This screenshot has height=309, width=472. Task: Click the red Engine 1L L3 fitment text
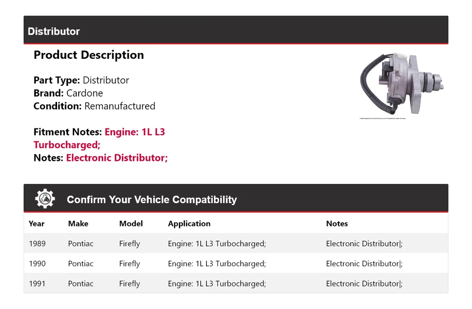pos(134,132)
